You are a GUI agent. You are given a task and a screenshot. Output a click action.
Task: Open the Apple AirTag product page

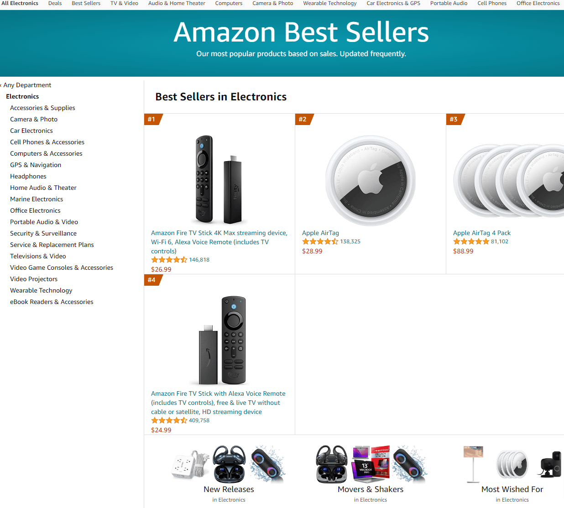point(320,233)
